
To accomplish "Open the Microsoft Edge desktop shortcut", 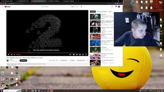I will click(132, 3).
